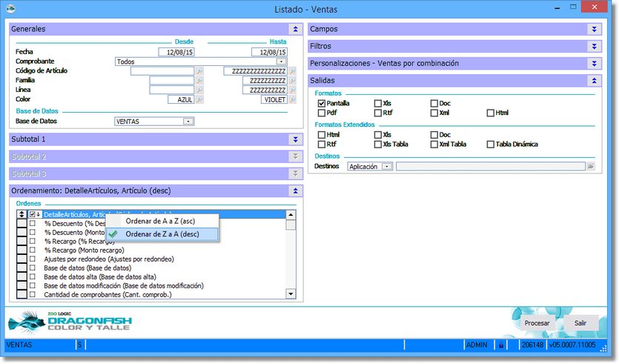Click search icon beside Código de Artículo Desde
The height and width of the screenshot is (364, 619).
(199, 71)
